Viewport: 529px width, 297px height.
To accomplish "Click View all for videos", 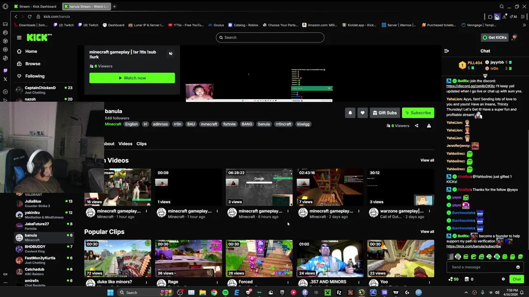I will tap(427, 160).
